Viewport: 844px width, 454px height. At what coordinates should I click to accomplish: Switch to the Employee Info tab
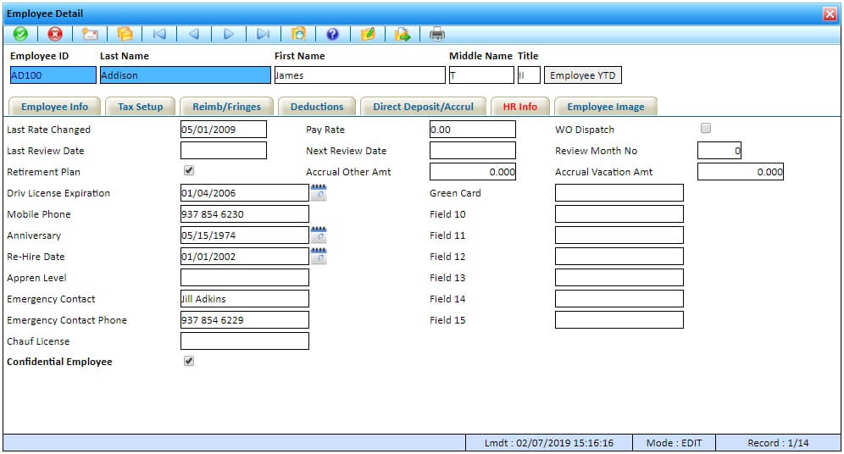pyautogui.click(x=55, y=107)
